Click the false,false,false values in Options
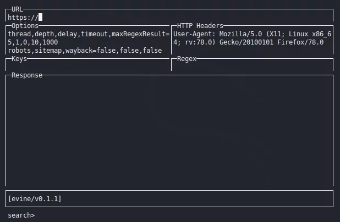Image resolution: width=340 pixels, height=222 pixels. coord(129,51)
